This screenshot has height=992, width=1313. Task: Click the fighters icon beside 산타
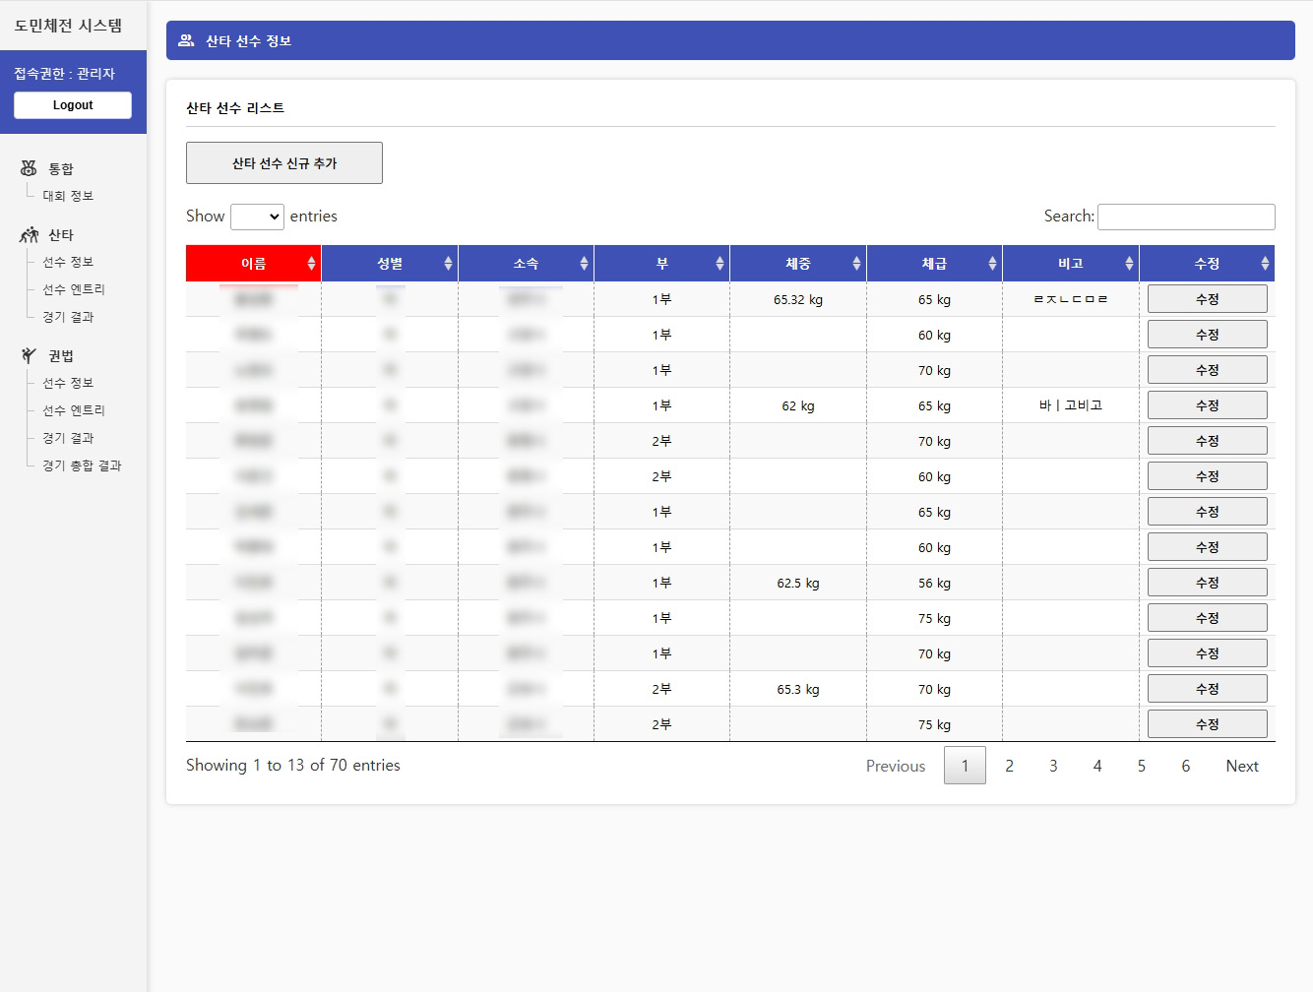pyautogui.click(x=29, y=235)
